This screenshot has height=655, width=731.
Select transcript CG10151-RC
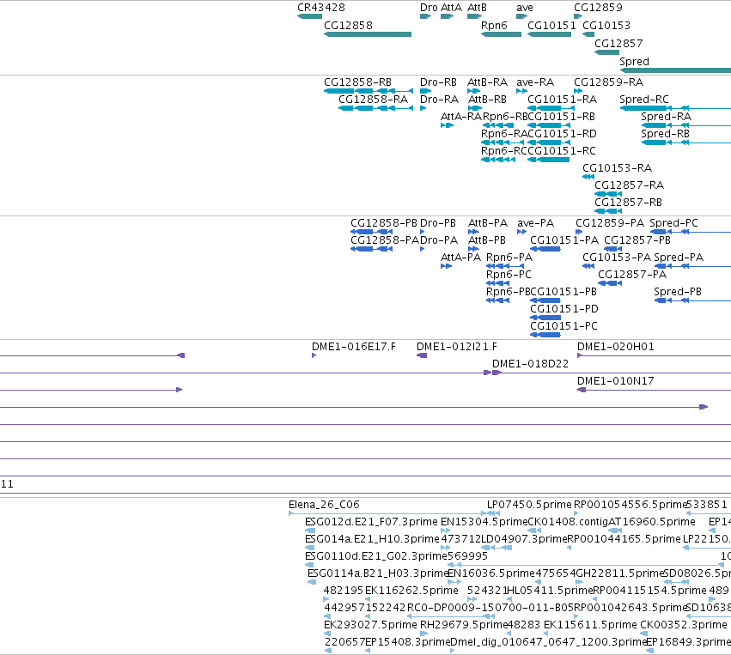548,160
